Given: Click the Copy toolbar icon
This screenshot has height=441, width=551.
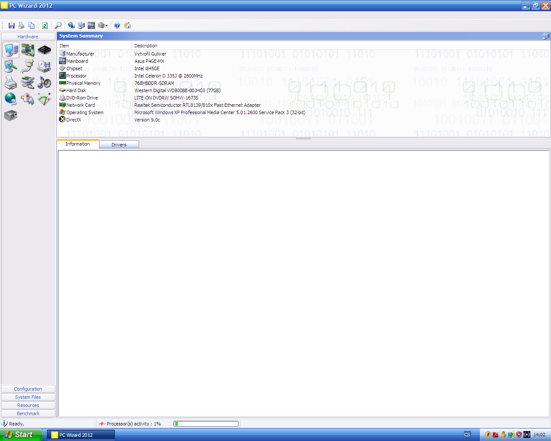Looking at the screenshot, I should coord(31,26).
